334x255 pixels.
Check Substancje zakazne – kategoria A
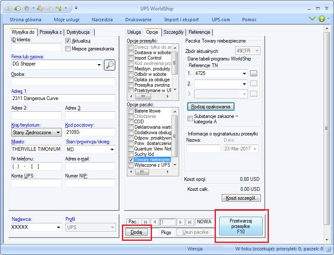click(x=190, y=119)
